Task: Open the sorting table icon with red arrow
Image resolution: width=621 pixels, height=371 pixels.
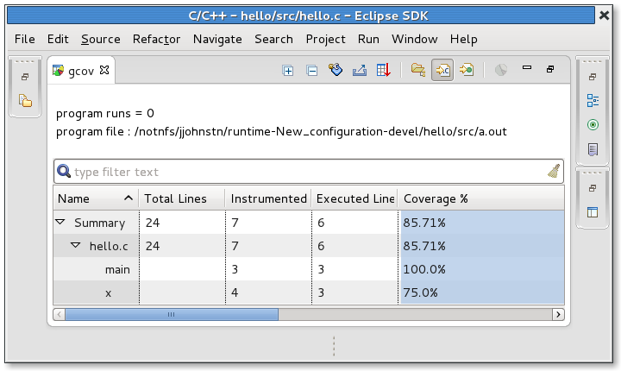Action: point(383,70)
